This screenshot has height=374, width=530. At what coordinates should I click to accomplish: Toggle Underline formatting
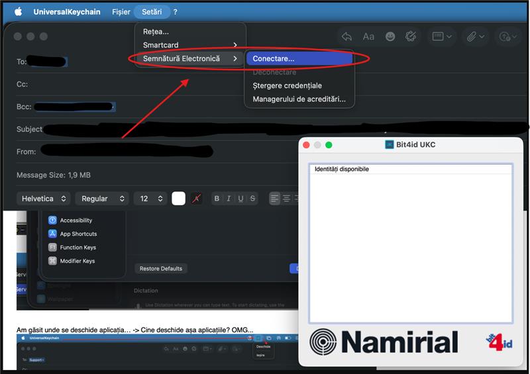click(x=240, y=199)
